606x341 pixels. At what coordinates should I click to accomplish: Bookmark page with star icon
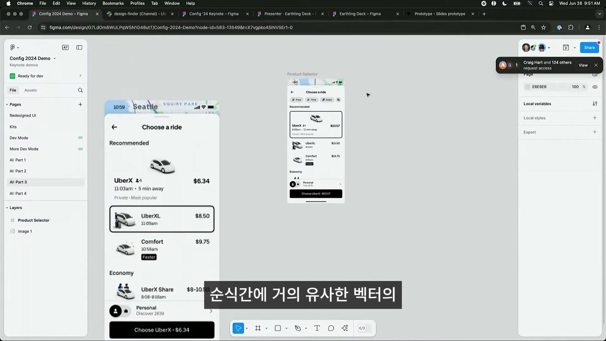pos(543,28)
